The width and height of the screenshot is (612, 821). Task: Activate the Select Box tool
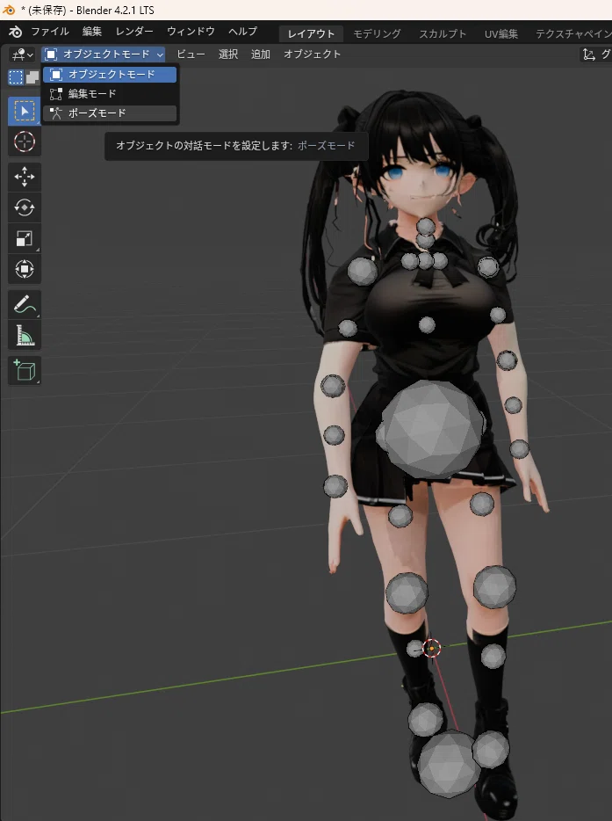(24, 111)
